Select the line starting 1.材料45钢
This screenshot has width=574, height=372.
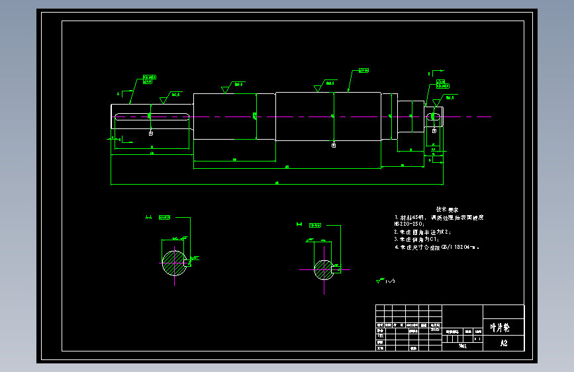coord(439,218)
